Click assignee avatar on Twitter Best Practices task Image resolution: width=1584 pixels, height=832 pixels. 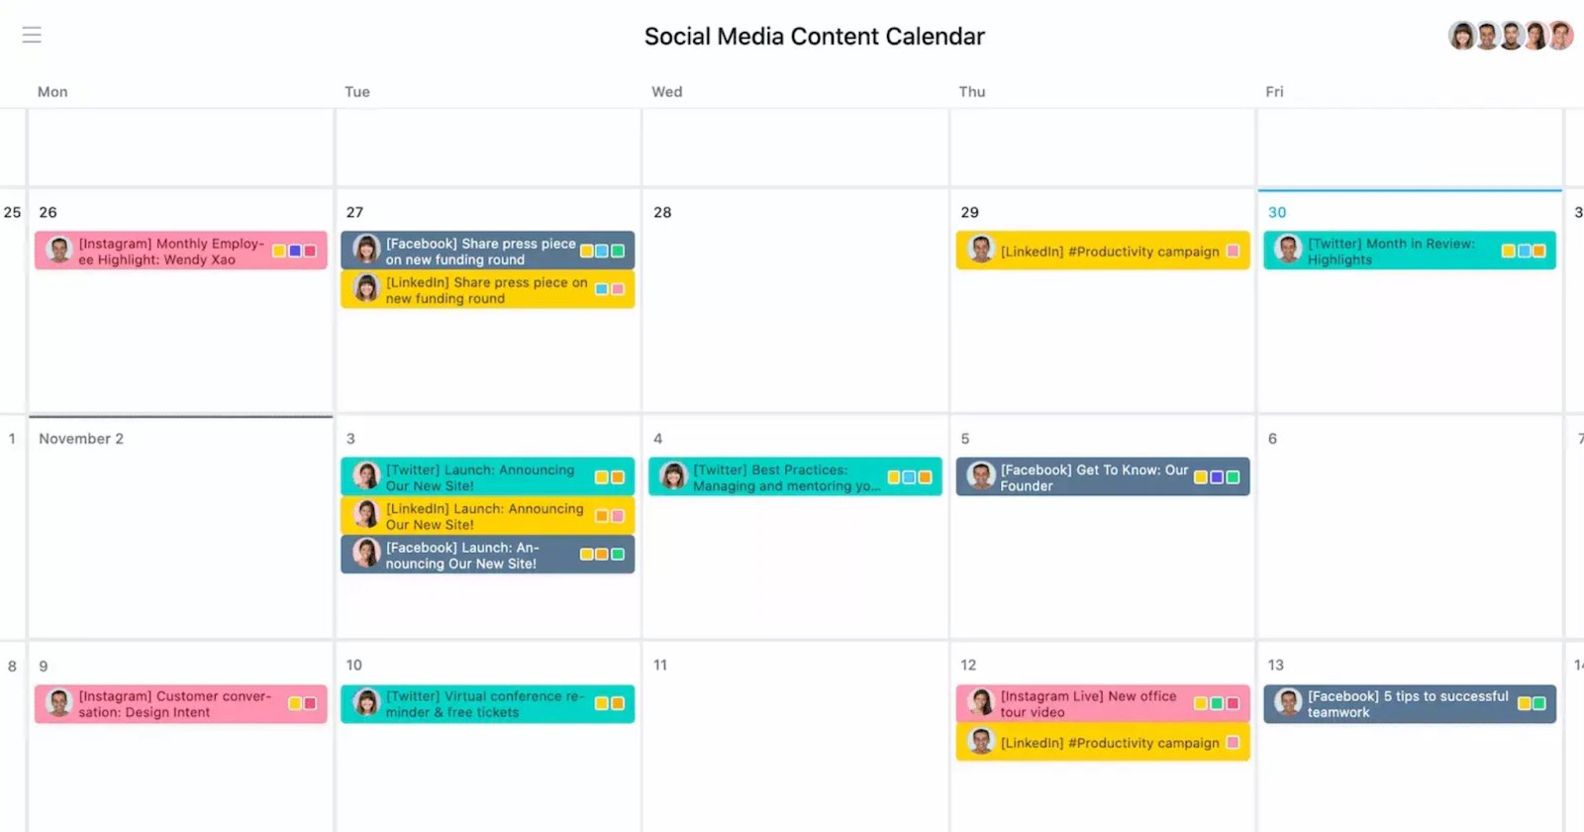(674, 476)
